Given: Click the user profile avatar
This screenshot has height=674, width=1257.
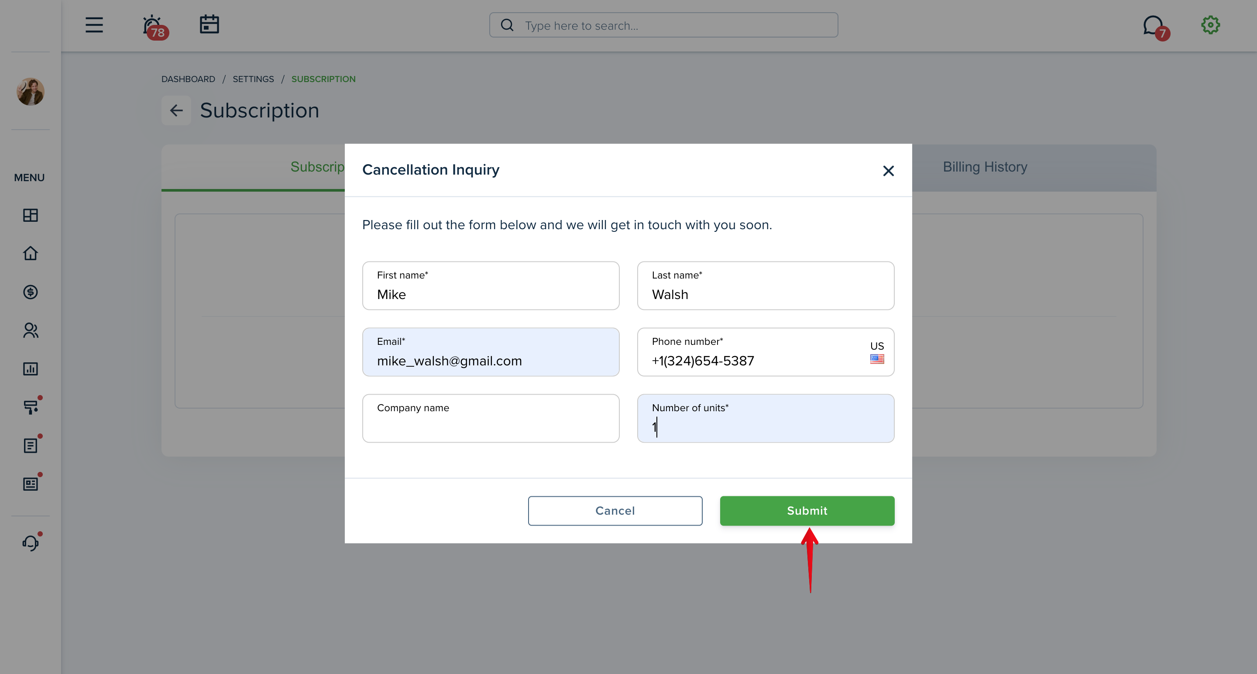Looking at the screenshot, I should click(x=30, y=91).
